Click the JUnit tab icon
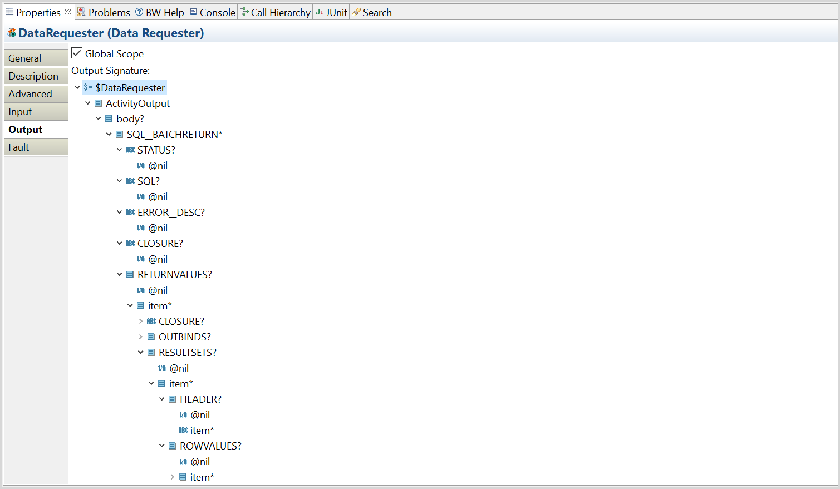This screenshot has height=489, width=840. coord(320,12)
